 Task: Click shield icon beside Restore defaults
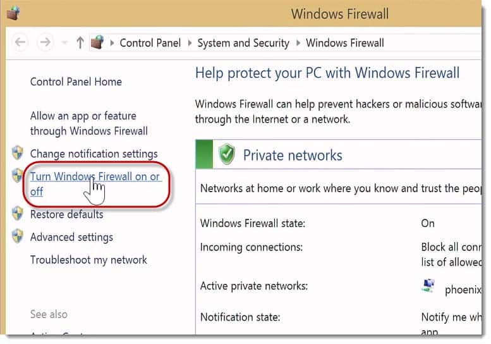click(18, 214)
